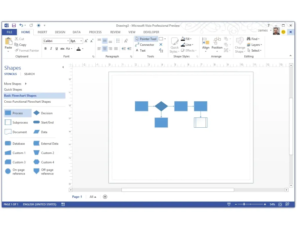Switch to the INSERT tab
This screenshot has height=230, width=297.
(42, 32)
